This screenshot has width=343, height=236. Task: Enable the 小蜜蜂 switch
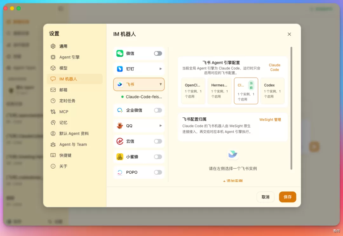tap(158, 157)
